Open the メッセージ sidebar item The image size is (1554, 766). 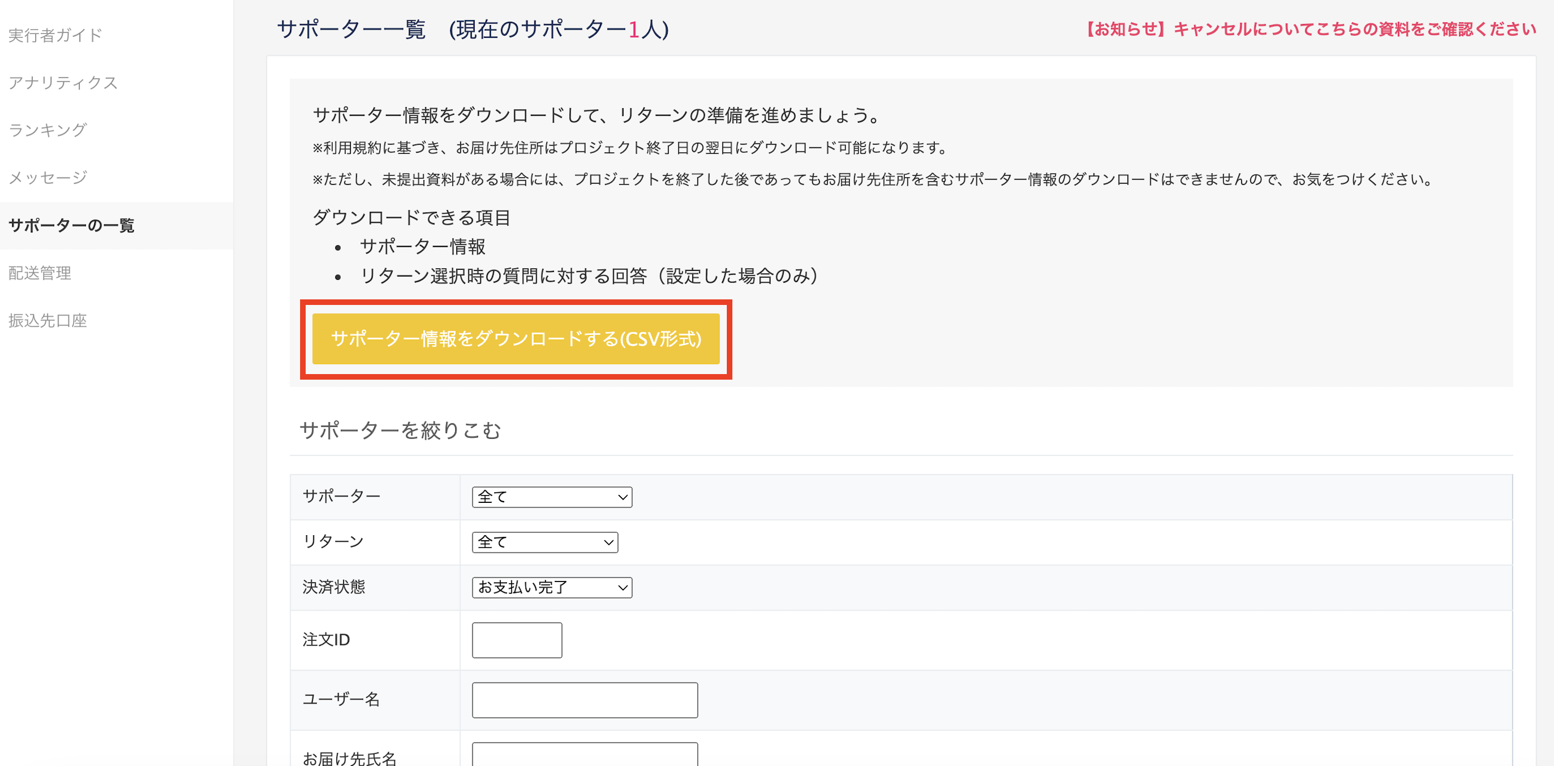(47, 177)
